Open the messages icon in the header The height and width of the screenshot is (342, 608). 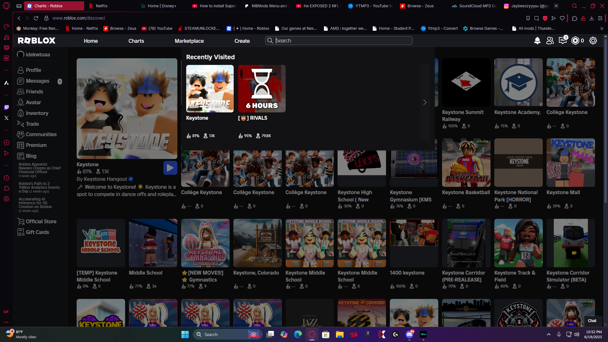click(x=562, y=41)
